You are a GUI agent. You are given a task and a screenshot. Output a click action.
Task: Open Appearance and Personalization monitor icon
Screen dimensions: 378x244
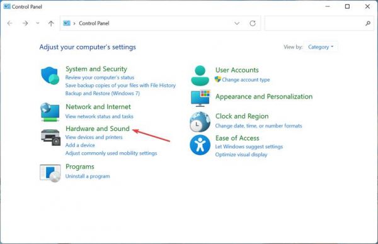point(200,98)
